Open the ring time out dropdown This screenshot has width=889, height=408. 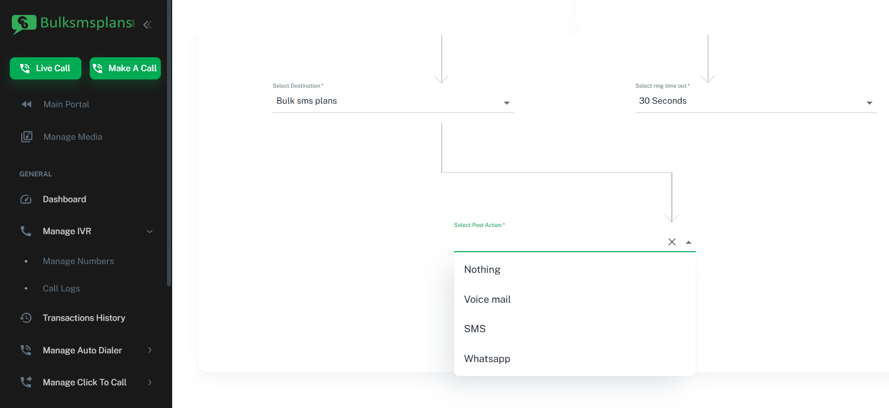coord(756,101)
